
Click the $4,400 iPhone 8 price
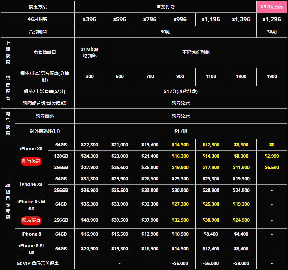[241, 234]
